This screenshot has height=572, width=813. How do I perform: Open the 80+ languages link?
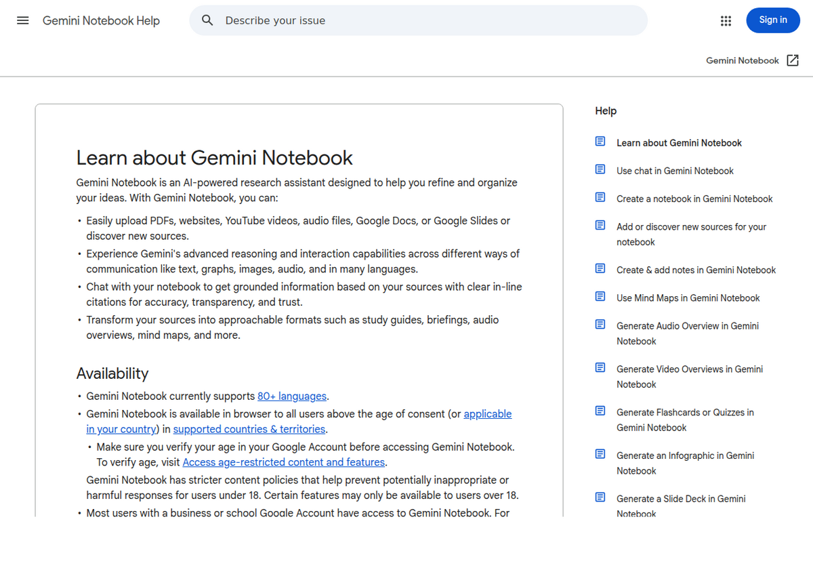click(x=292, y=396)
